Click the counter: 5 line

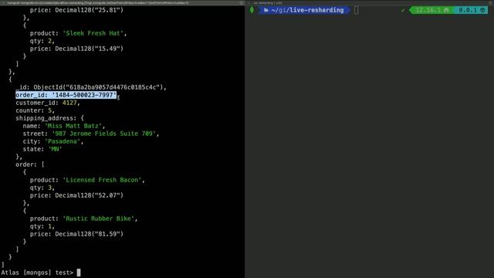pos(35,110)
